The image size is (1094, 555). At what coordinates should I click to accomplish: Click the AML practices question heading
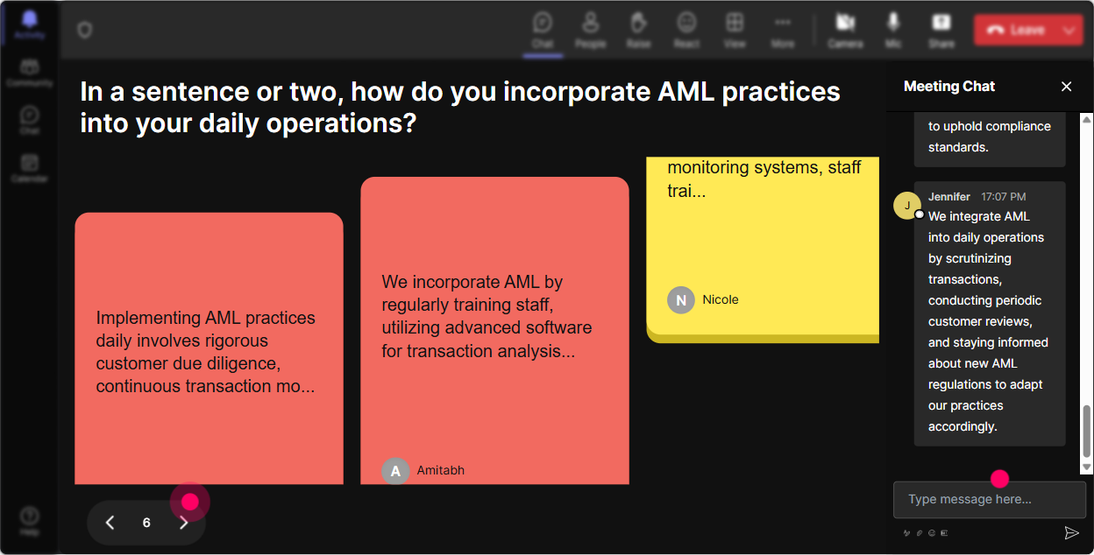[x=460, y=107]
